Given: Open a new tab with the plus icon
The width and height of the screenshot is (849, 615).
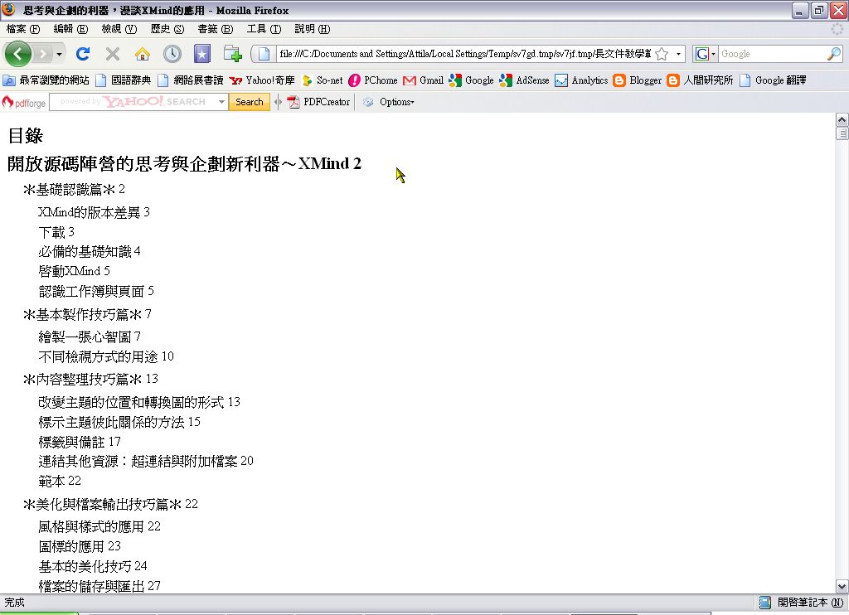Looking at the screenshot, I should (232, 54).
